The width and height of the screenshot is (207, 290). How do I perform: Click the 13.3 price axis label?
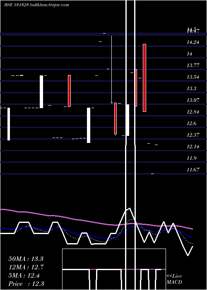(x=191, y=89)
